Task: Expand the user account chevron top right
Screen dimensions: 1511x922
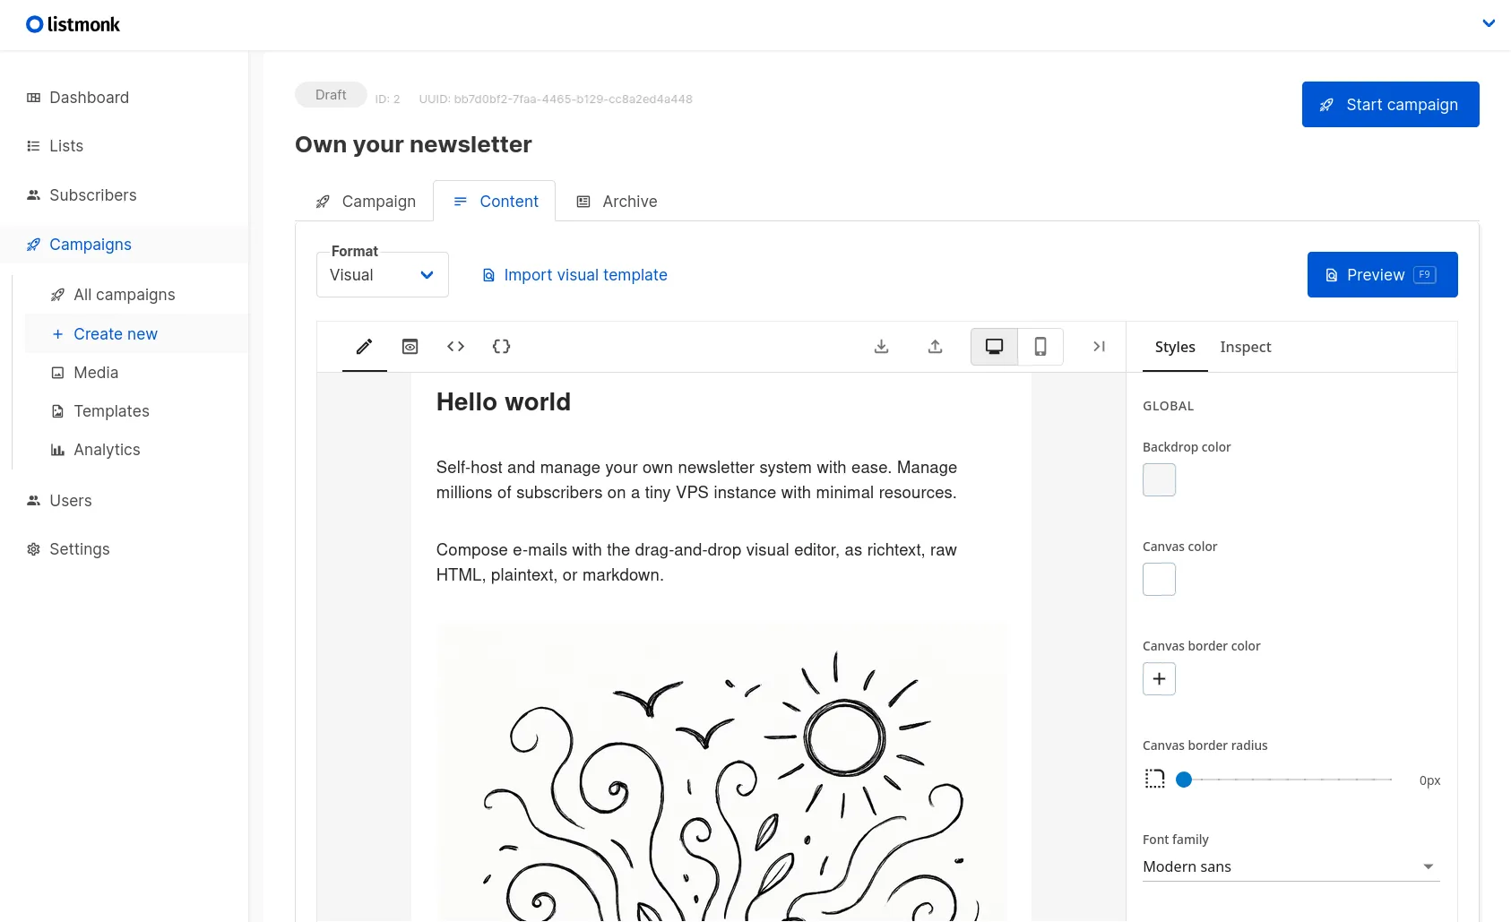Action: tap(1489, 22)
